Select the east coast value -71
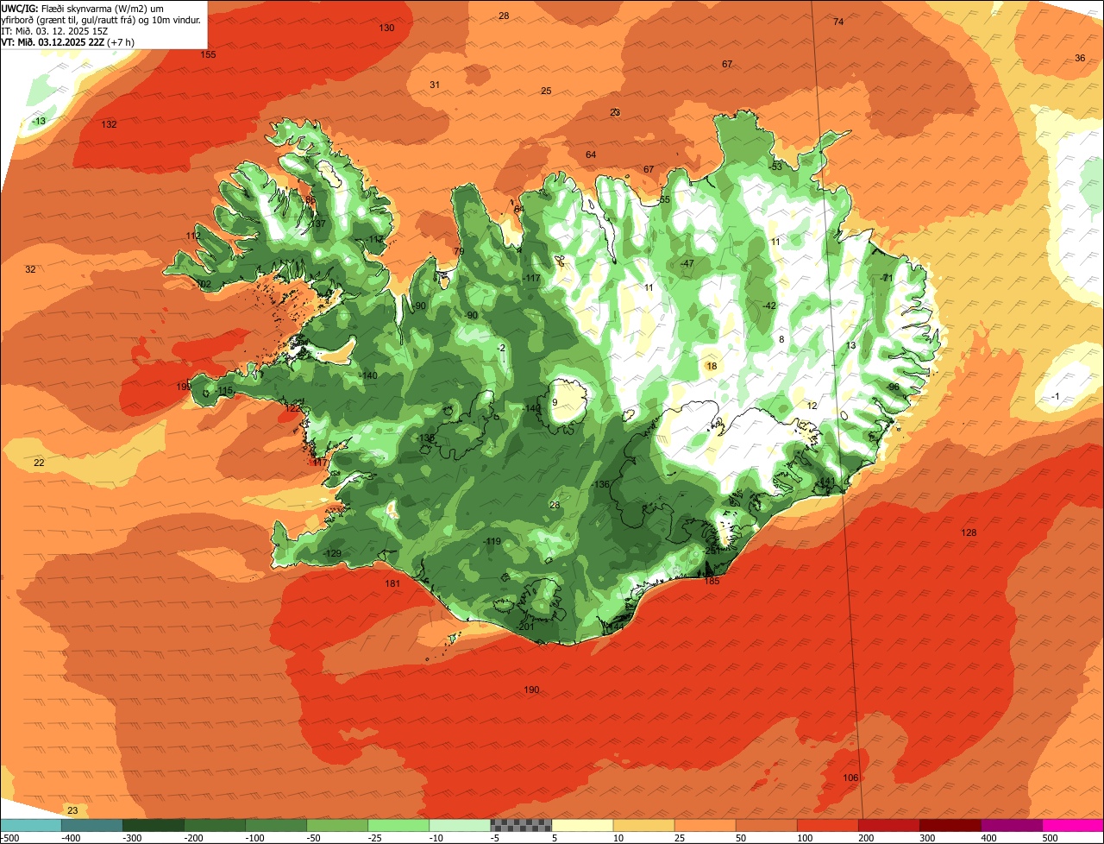This screenshot has height=844, width=1104. pyautogui.click(x=886, y=277)
